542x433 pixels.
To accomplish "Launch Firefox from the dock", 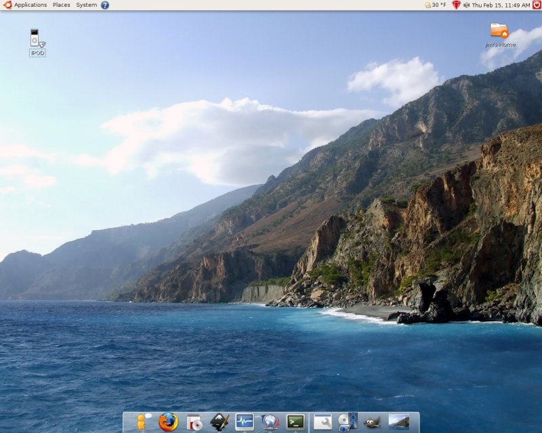I will 168,421.
